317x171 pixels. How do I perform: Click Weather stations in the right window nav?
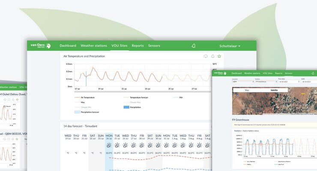click(252, 73)
